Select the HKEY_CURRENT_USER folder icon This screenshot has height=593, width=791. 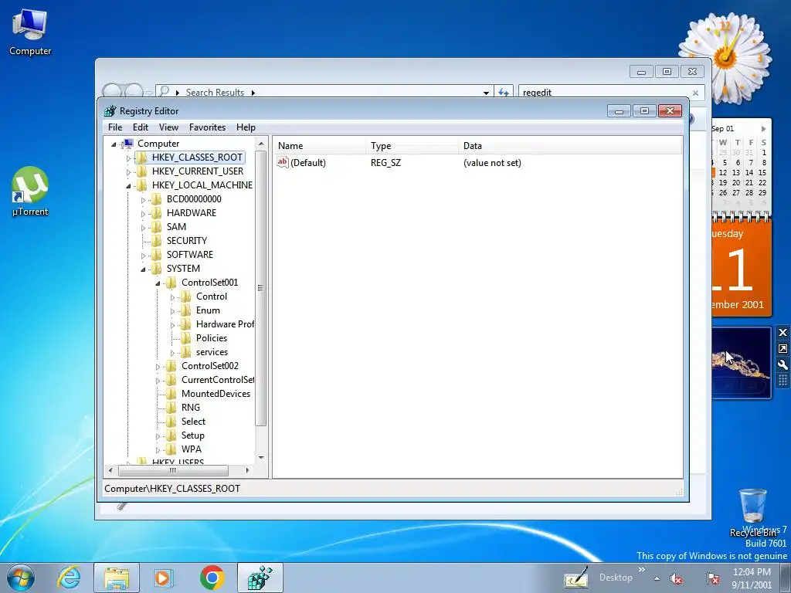click(x=142, y=171)
